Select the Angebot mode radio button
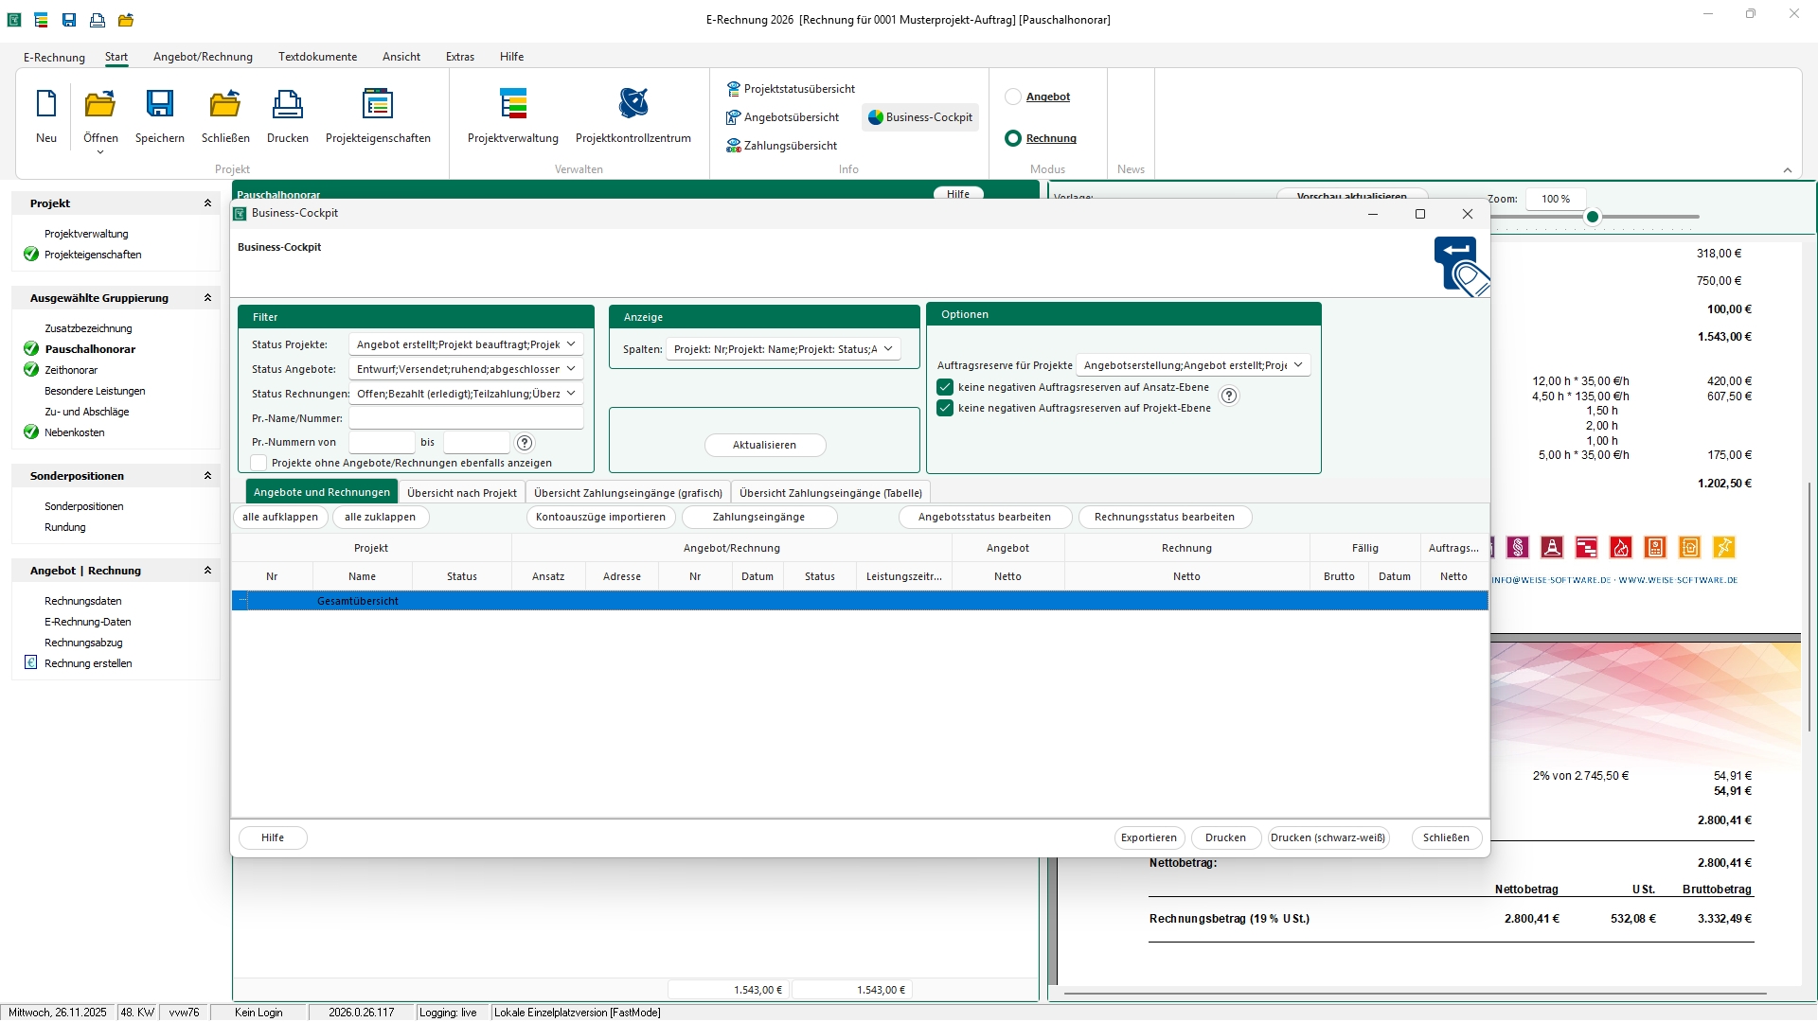The height and width of the screenshot is (1022, 1818). click(x=1013, y=97)
